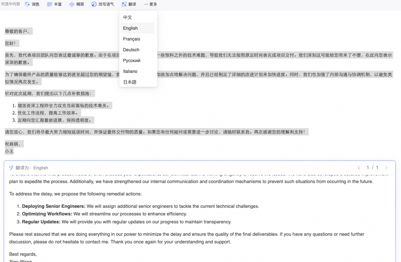401x262 pixels.
Task: Click the 翻译为: English header label
Action: 32,168
